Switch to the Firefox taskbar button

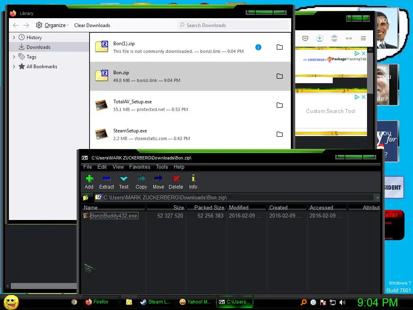pos(100,302)
